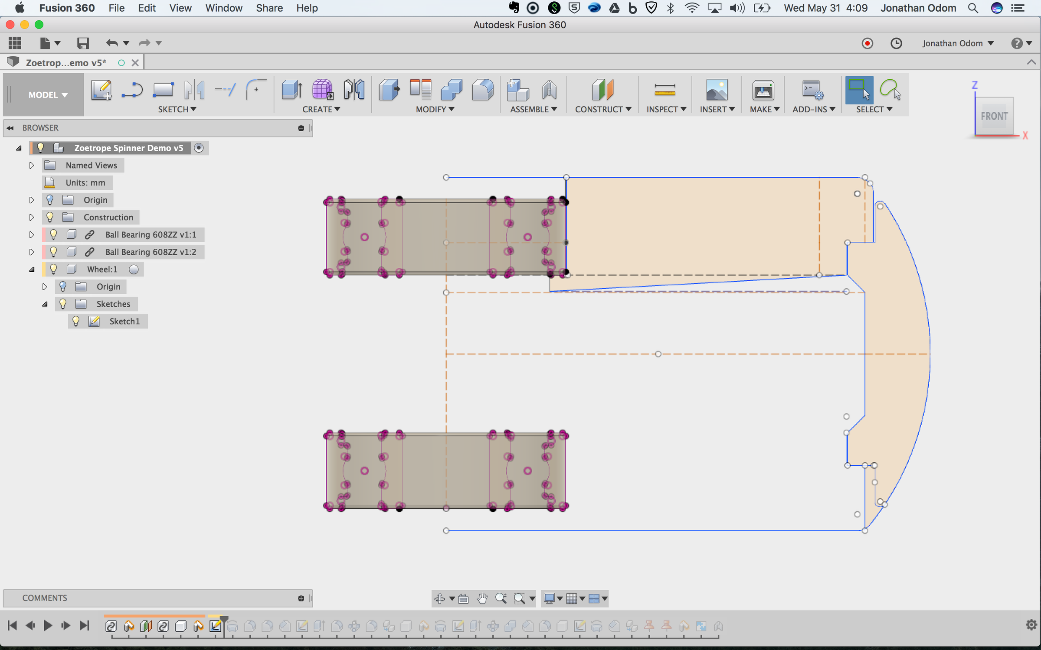Select the Zoetrop...emo v5 document tab
This screenshot has width=1041, height=650.
[66, 63]
